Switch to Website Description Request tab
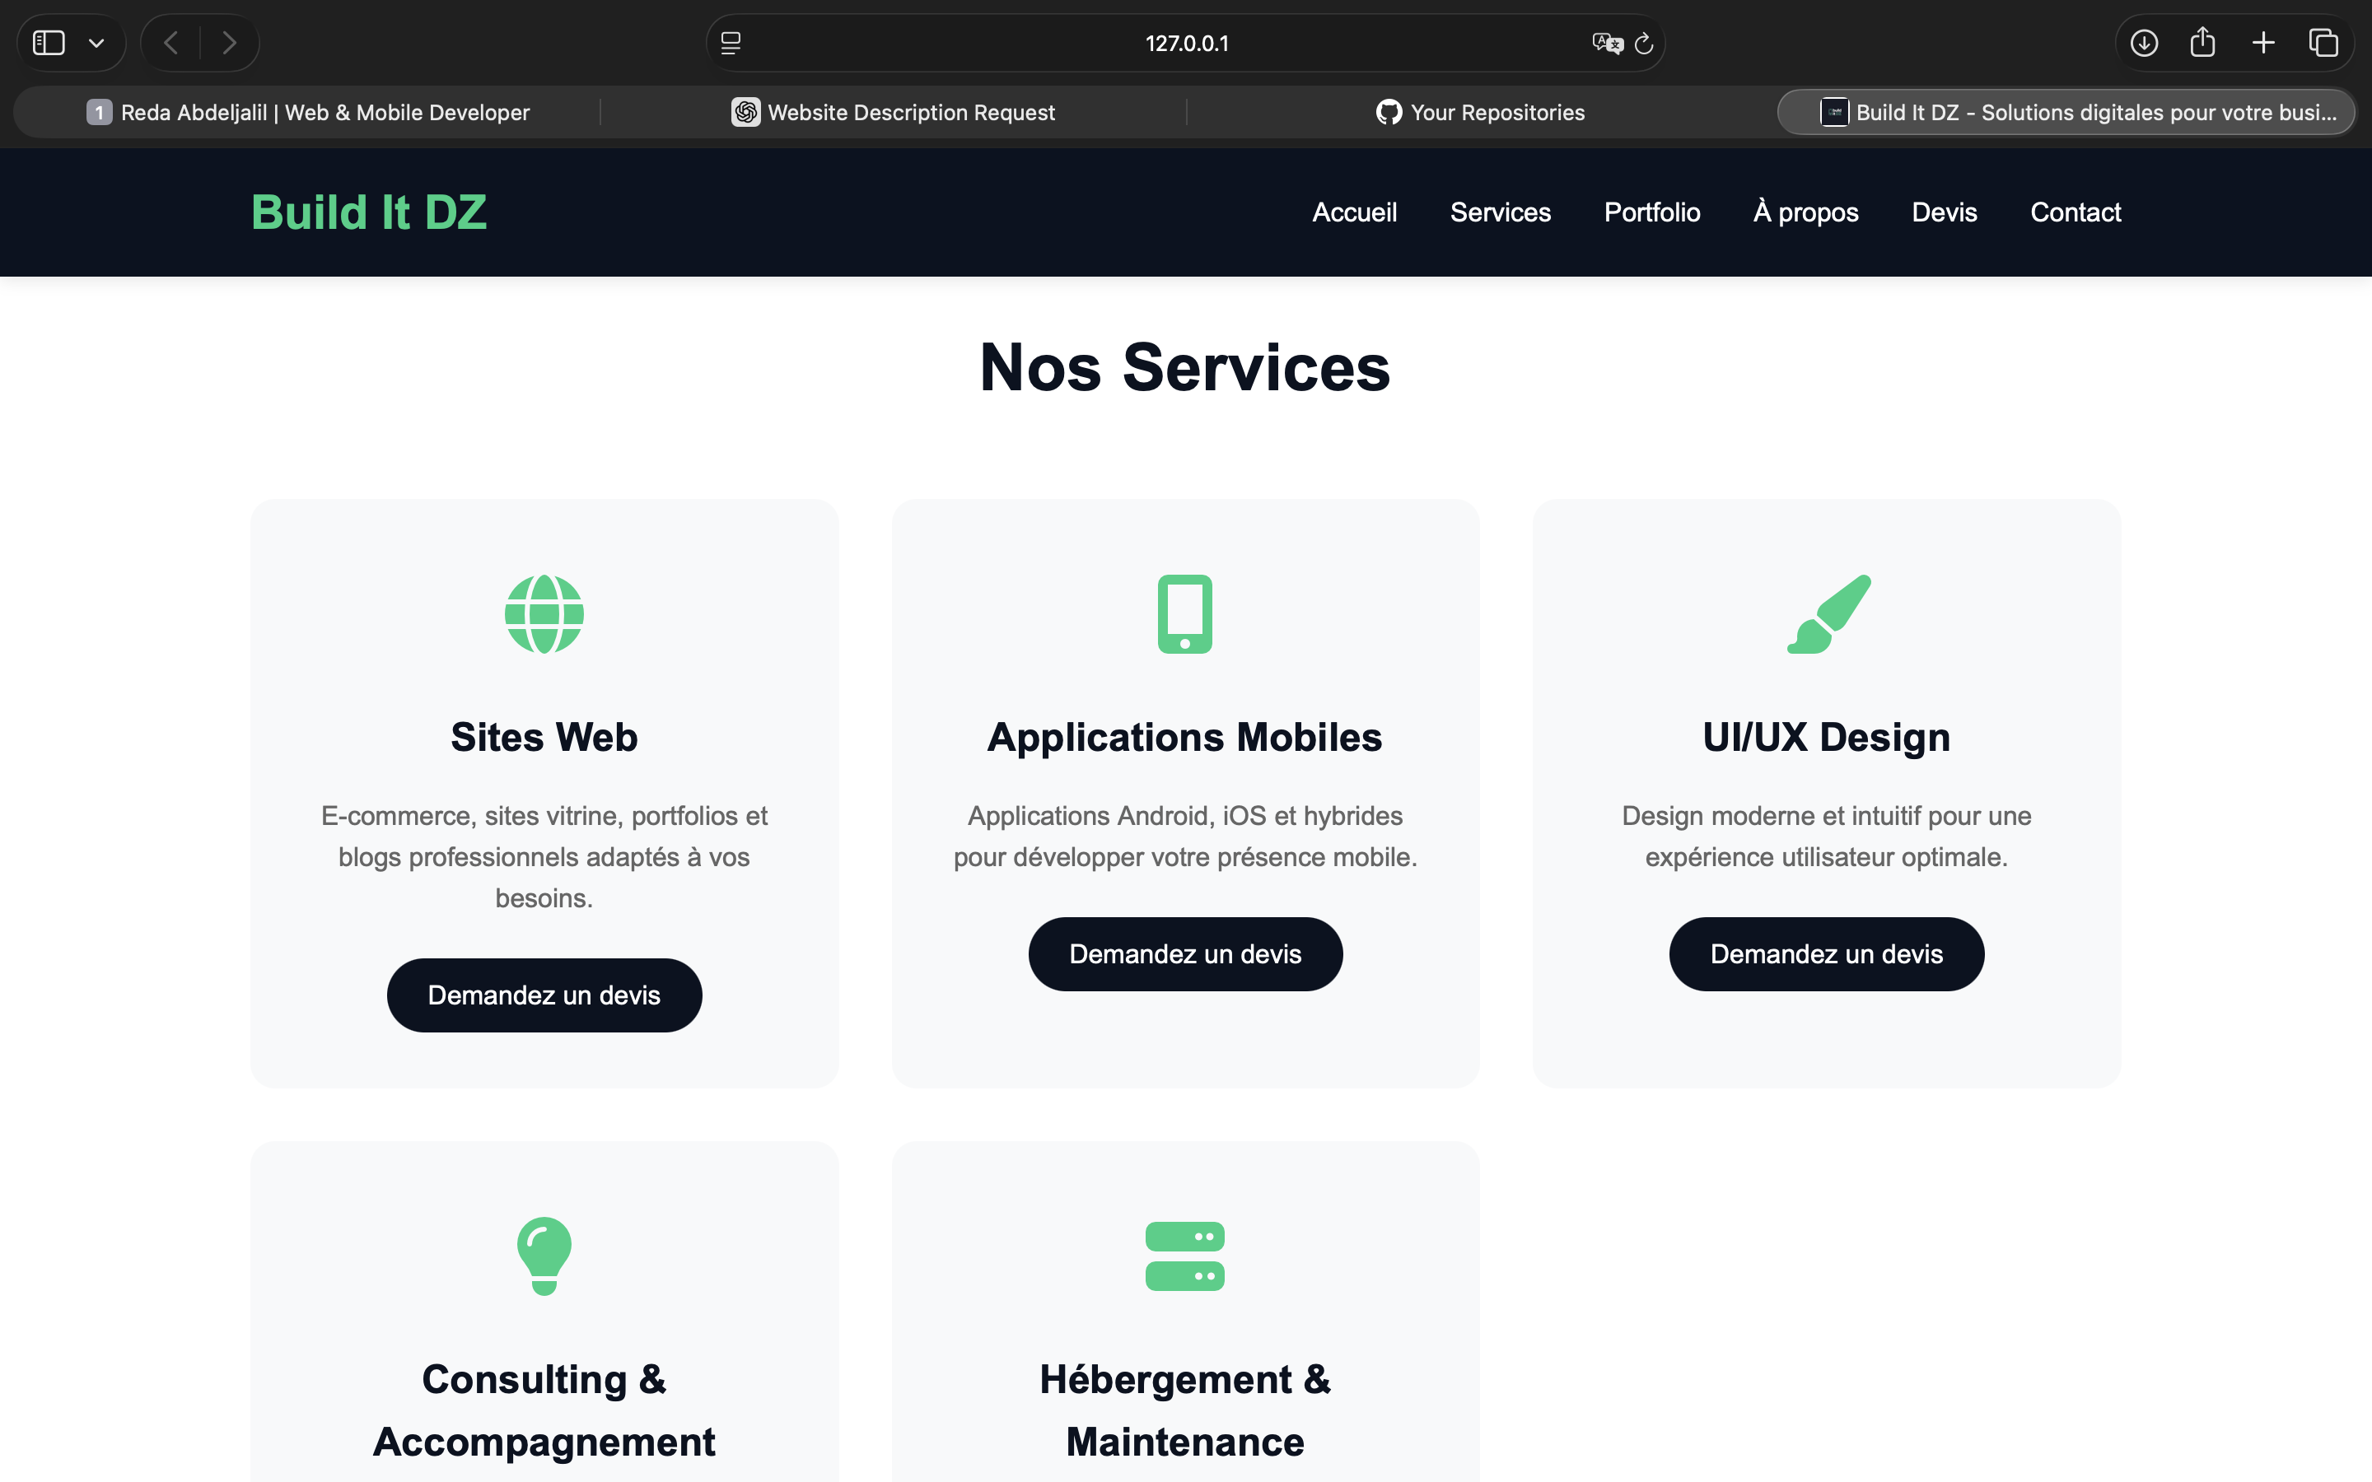 893,113
